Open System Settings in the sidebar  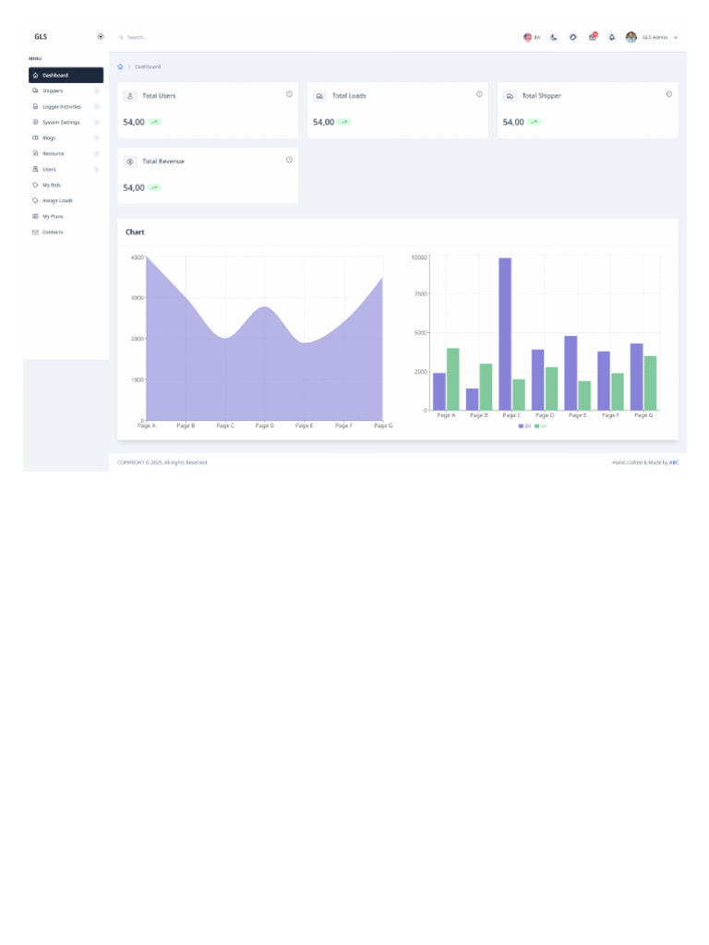click(x=61, y=123)
